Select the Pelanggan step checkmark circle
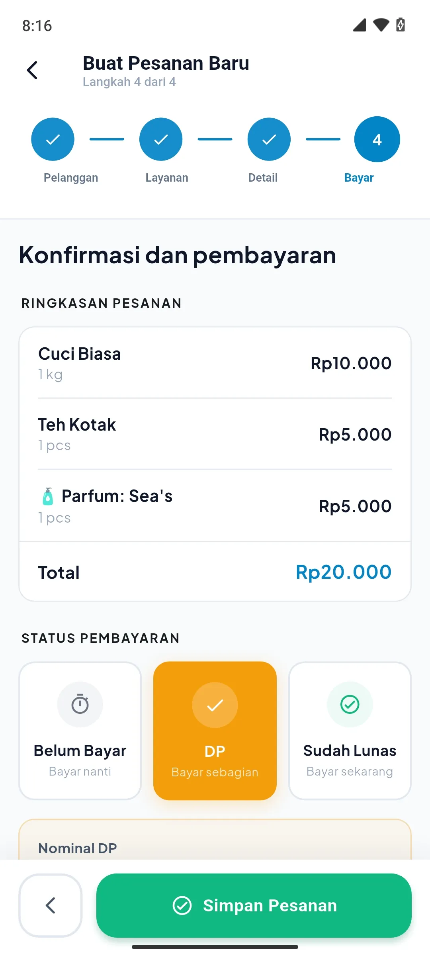Viewport: 430px width, 956px height. [53, 139]
